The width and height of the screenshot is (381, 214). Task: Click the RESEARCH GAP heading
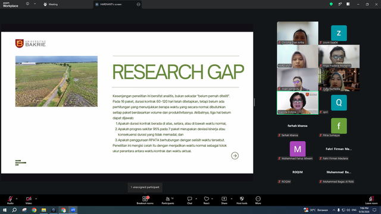[x=178, y=72]
